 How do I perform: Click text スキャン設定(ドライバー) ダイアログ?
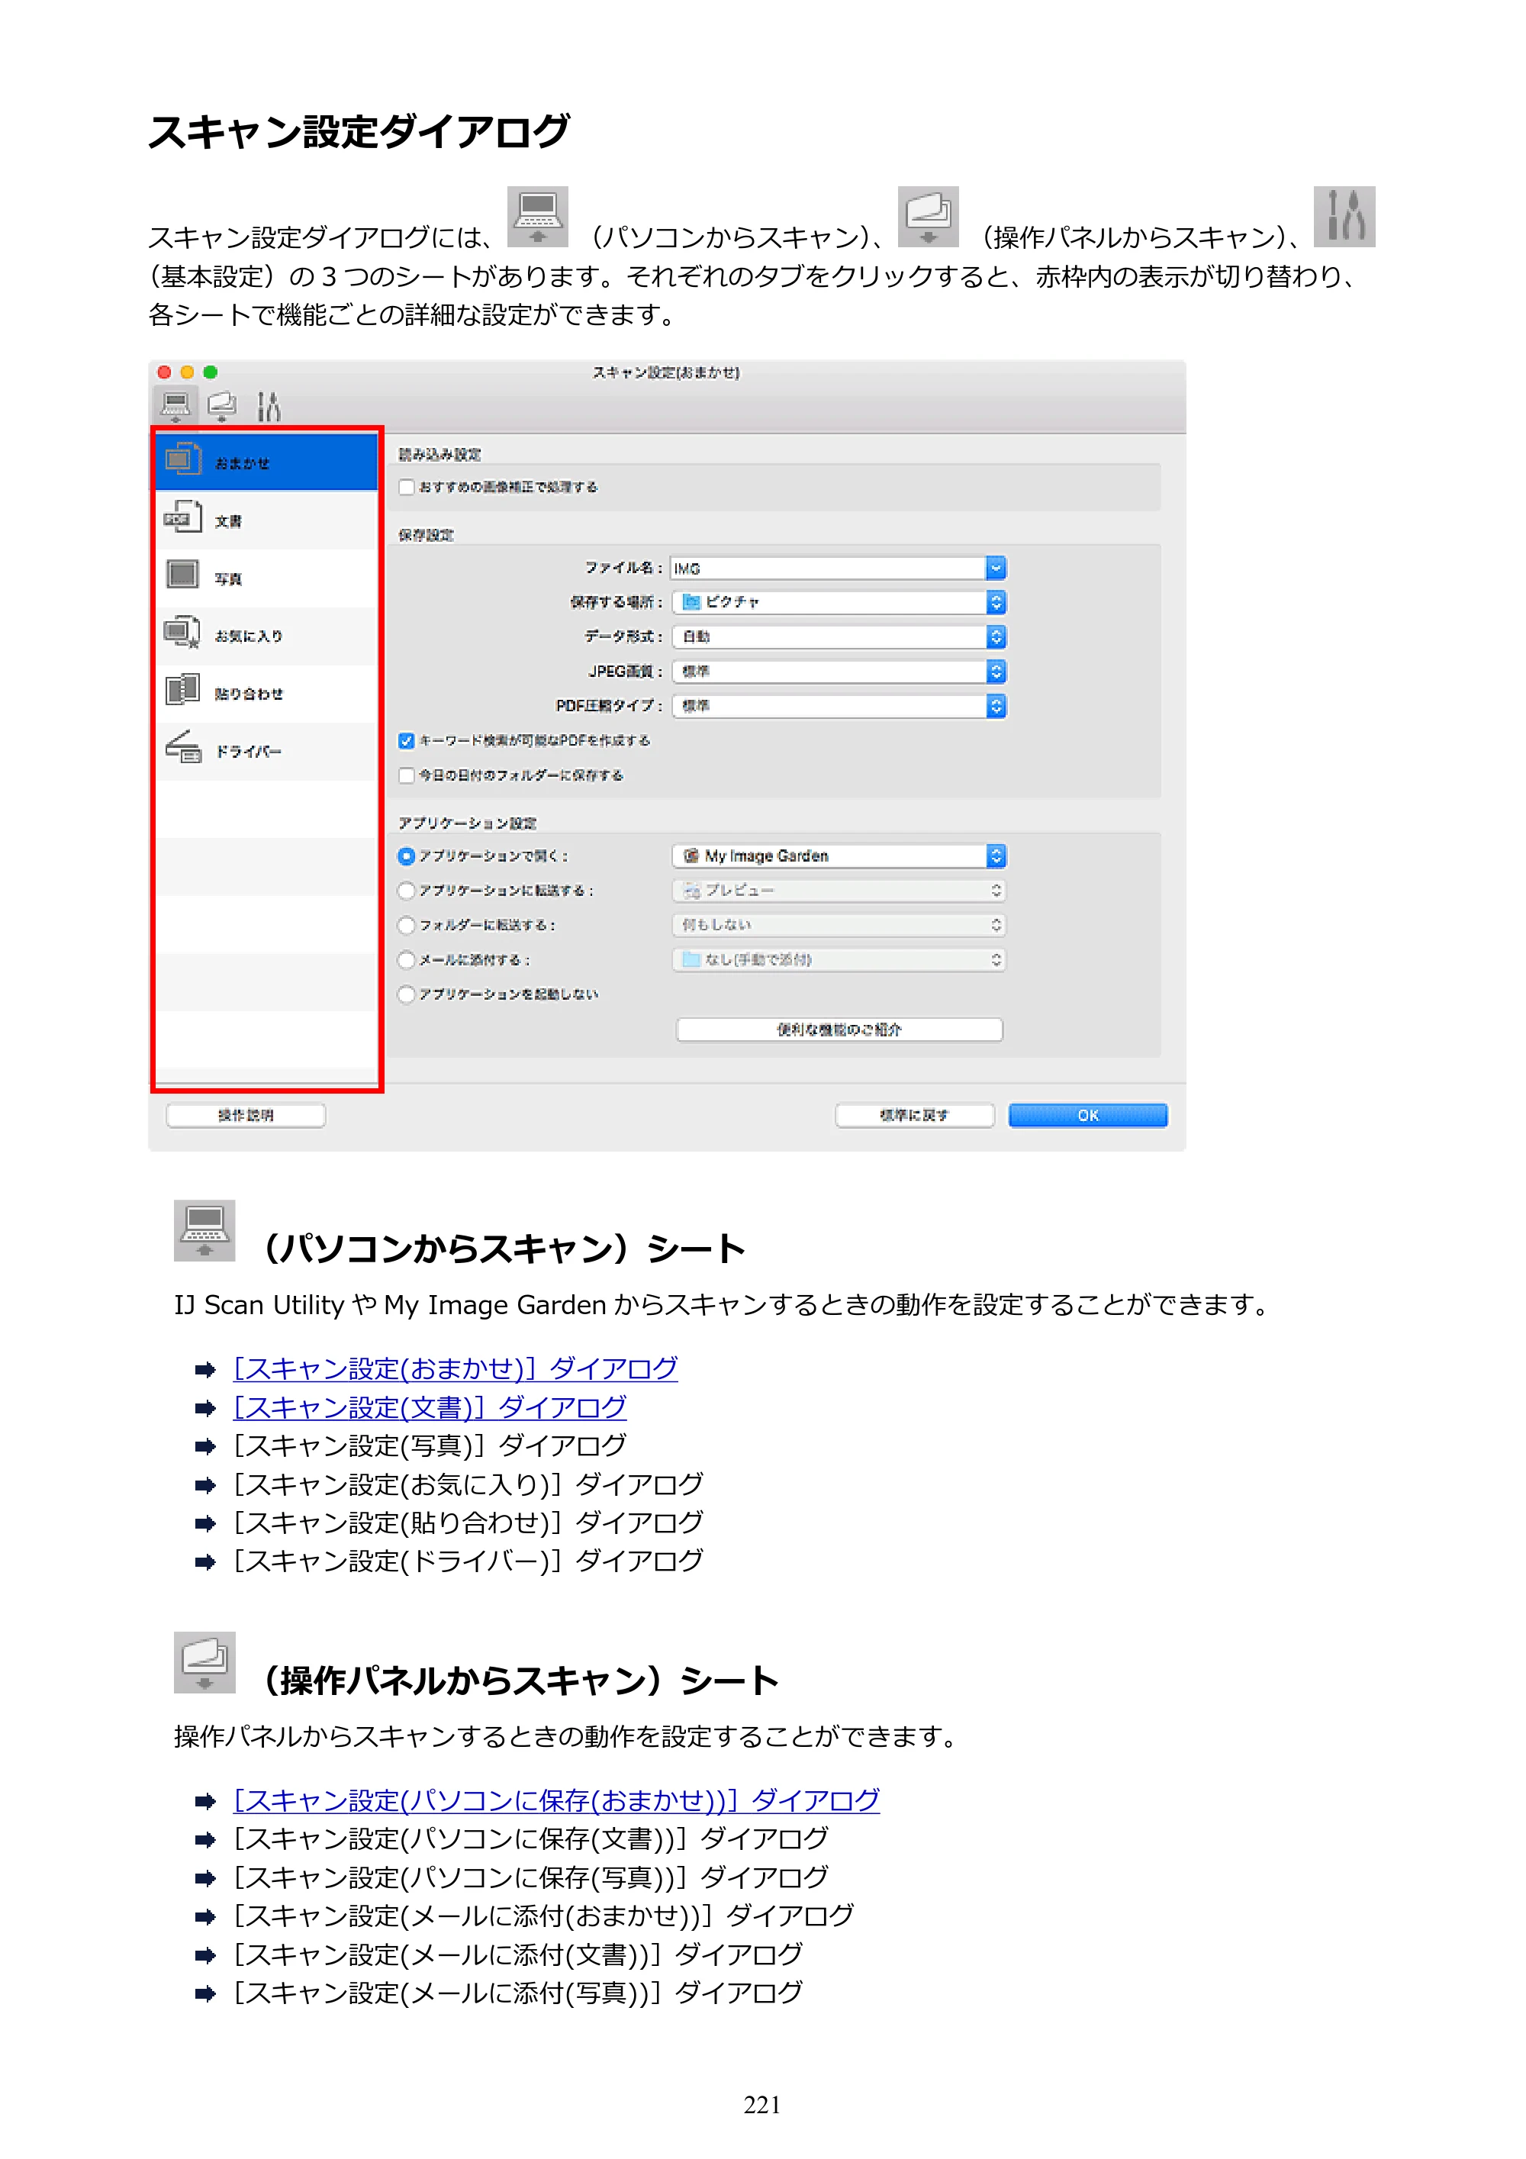pyautogui.click(x=468, y=1561)
